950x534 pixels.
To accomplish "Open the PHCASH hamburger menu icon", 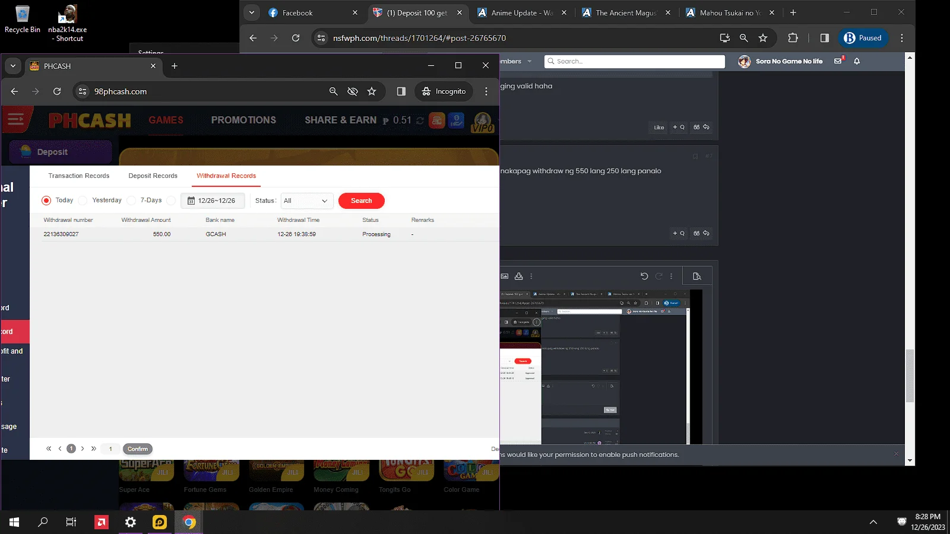I will (16, 120).
